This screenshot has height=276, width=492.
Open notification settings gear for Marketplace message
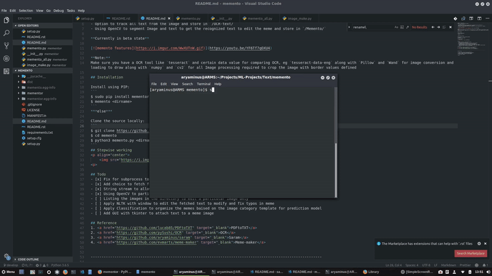[479, 243]
